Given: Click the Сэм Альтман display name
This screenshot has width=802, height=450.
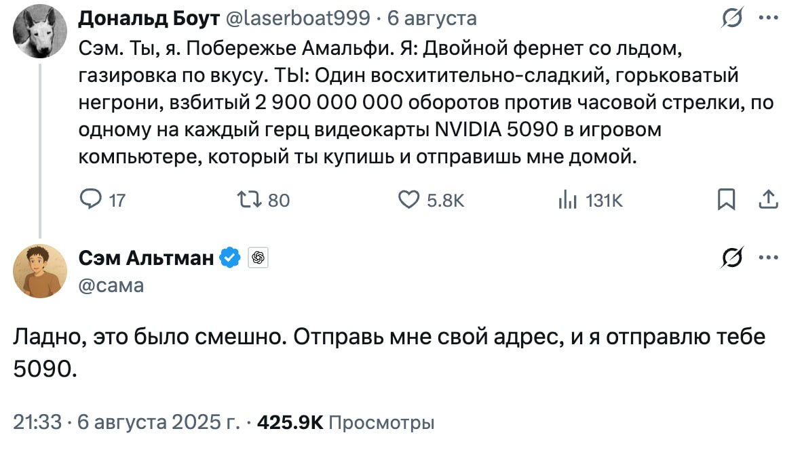Looking at the screenshot, I should click(147, 258).
